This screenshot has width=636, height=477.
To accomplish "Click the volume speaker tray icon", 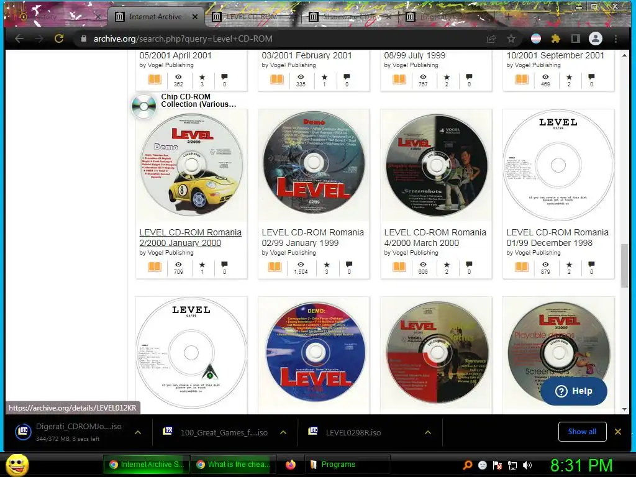I will coord(527,465).
